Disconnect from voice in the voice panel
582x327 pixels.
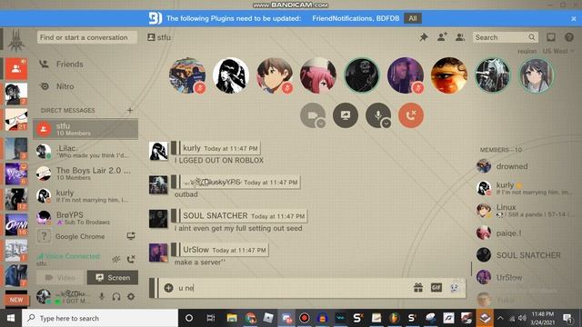click(131, 259)
